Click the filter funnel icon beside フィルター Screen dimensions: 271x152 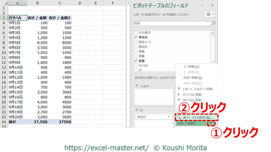pos(137,86)
